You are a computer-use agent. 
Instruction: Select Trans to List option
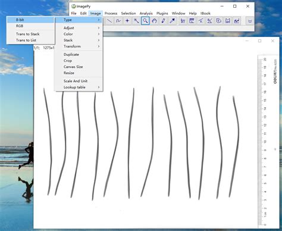(x=30, y=40)
